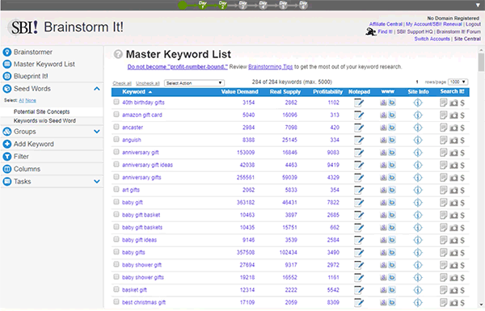The image size is (485, 311).
Task: Click camera icon for basket gift row
Action: [453, 290]
